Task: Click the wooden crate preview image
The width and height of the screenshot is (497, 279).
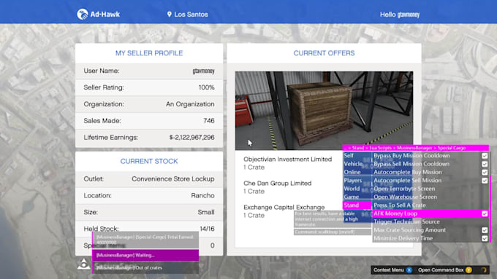Action: point(324,110)
